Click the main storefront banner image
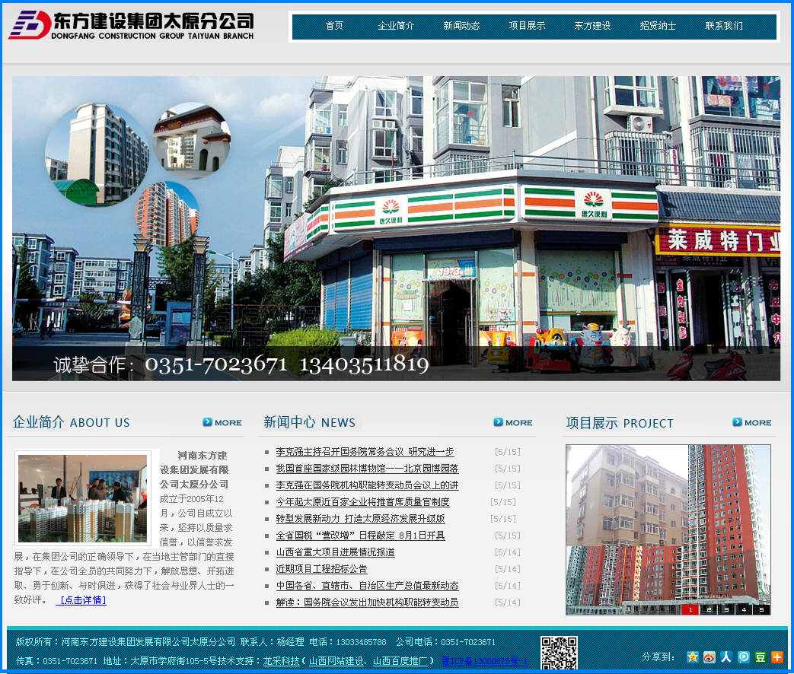 [x=396, y=228]
